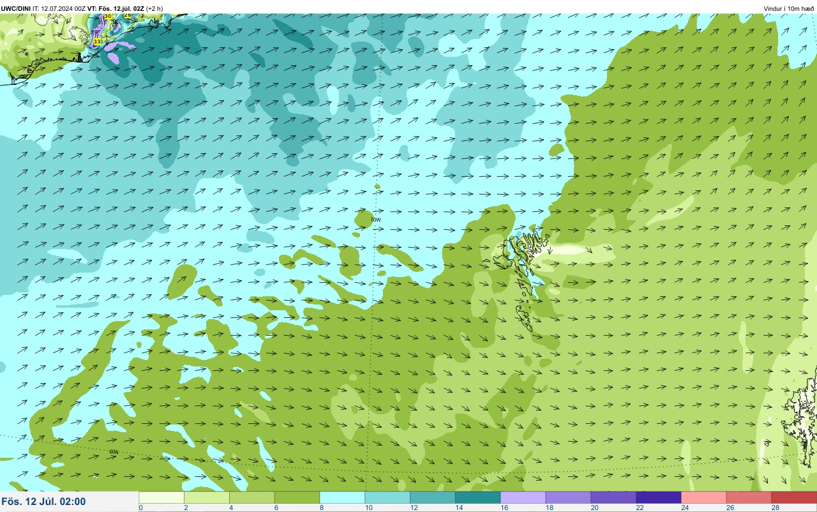Image resolution: width=817 pixels, height=512 pixels.
Task: Click the legend scale value 12
Action: point(414,508)
